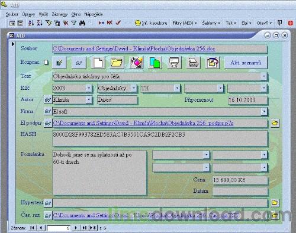Viewport: 296px width, 233px height.
Task: Expand the Firma El soft dropdown
Action: tap(264, 112)
